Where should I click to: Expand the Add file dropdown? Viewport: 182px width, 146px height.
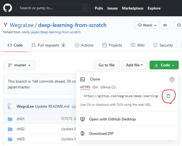[134, 65]
